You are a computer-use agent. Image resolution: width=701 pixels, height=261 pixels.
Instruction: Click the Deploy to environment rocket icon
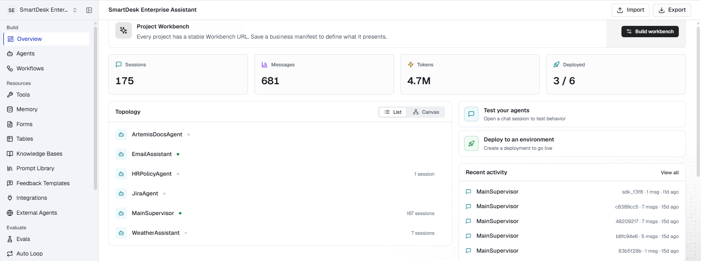471,144
